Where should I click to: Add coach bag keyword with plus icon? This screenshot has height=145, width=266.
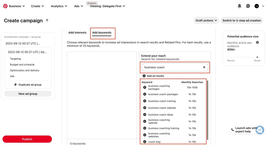pyautogui.click(x=145, y=142)
